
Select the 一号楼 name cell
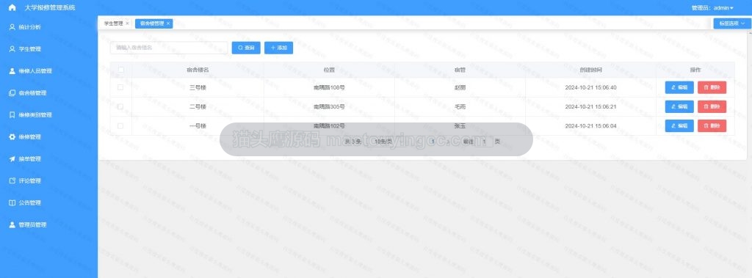click(x=198, y=125)
